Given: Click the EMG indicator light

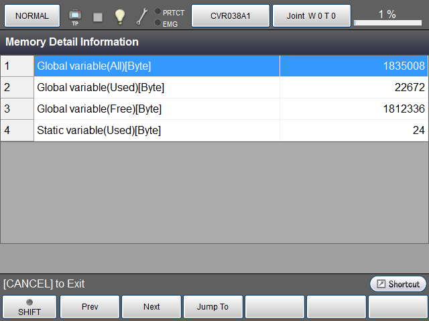Looking at the screenshot, I should tap(158, 23).
